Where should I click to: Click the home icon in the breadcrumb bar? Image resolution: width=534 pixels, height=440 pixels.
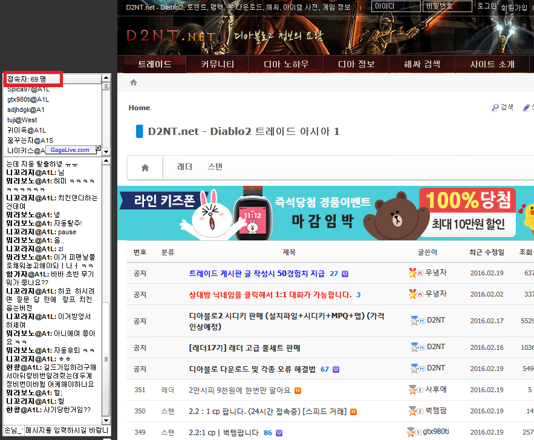[134, 82]
